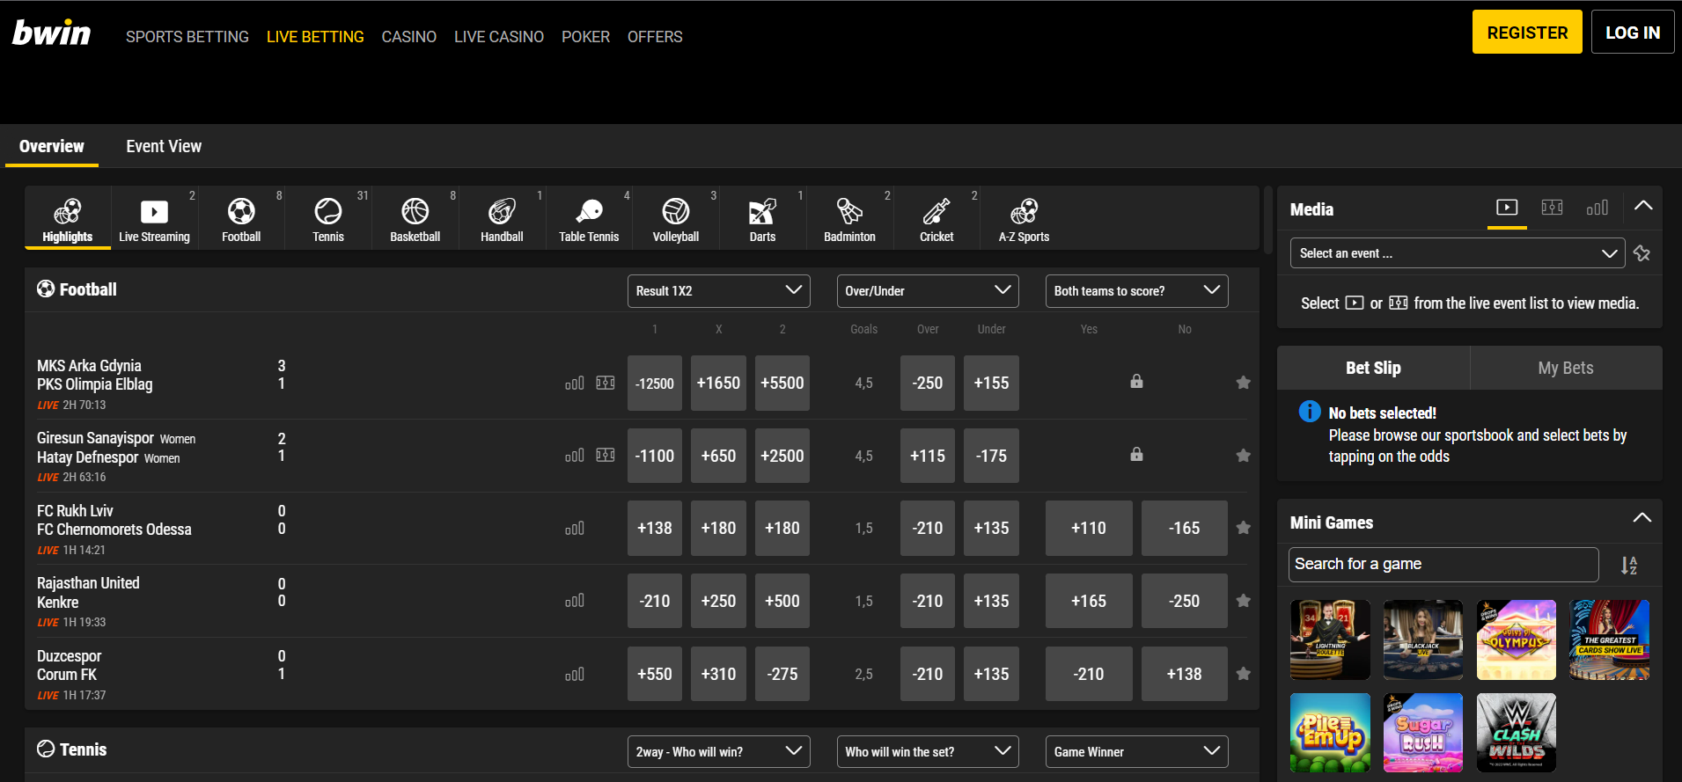The width and height of the screenshot is (1682, 782).
Task: Switch to the Event View tab
Action: (x=164, y=147)
